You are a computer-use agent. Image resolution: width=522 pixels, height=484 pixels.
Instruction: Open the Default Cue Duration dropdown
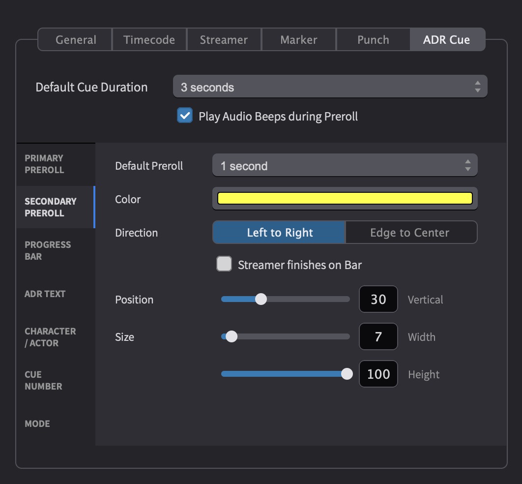[x=330, y=86]
